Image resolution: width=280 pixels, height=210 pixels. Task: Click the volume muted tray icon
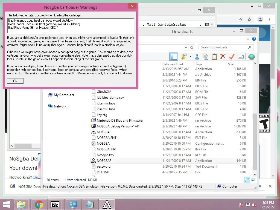coord(254,205)
